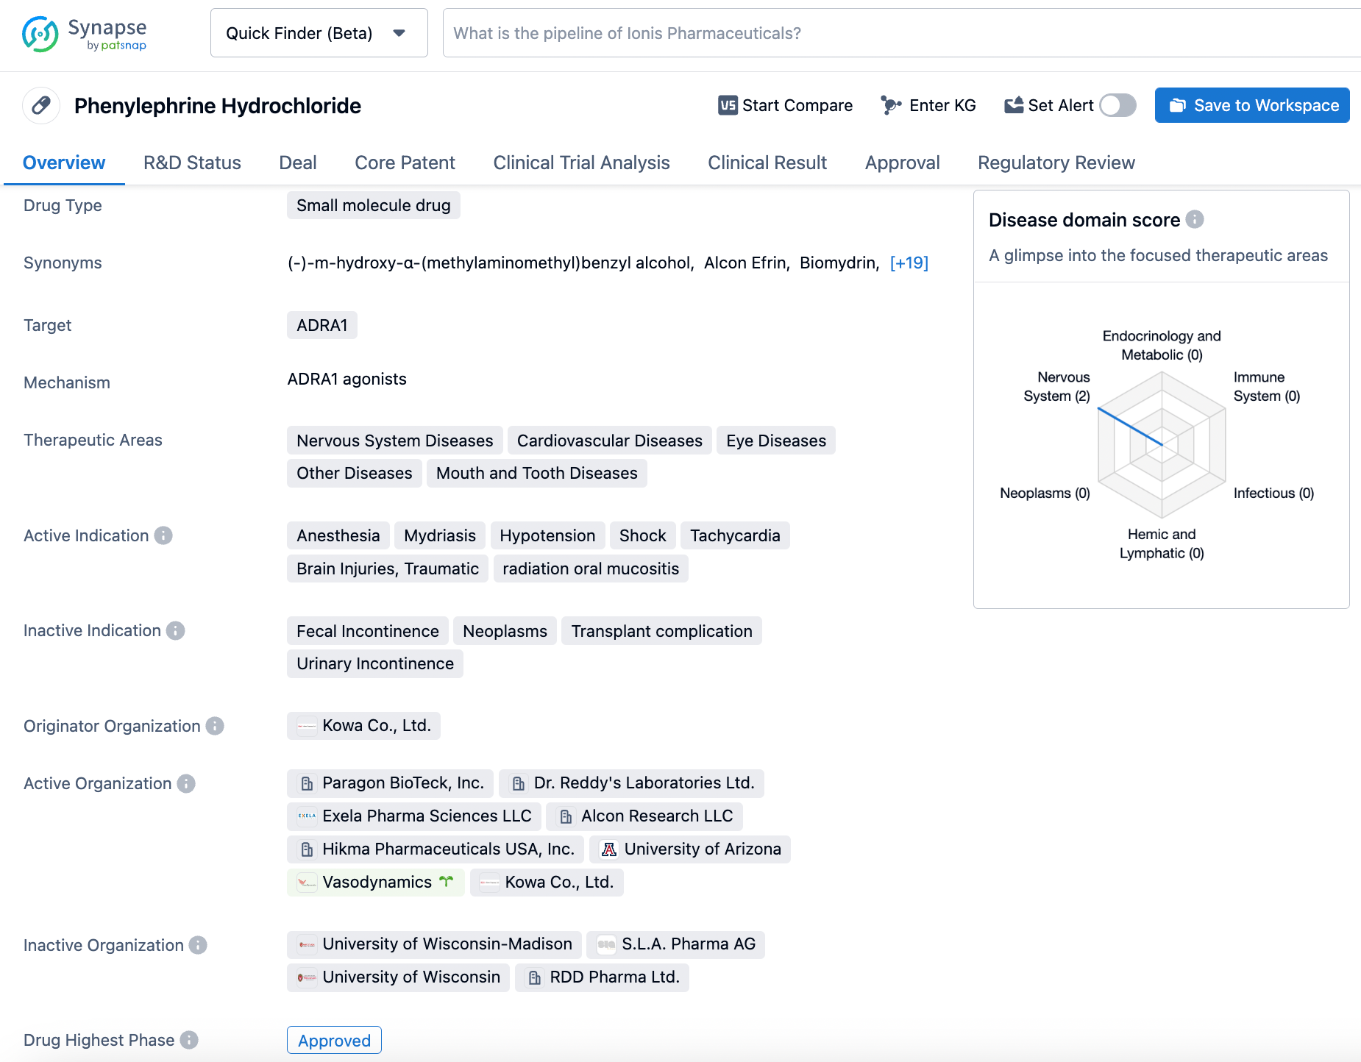Click the Drug Highest Phase info icon

coord(189,1040)
